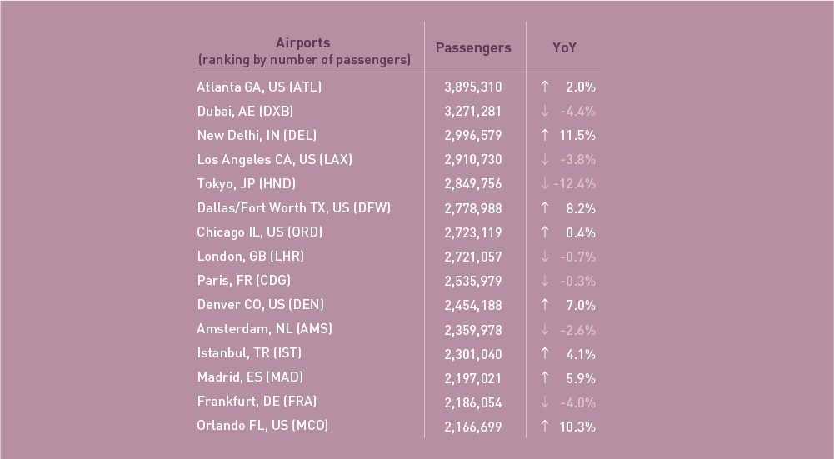The image size is (834, 459).
Task: Click the down arrow beside London's -0.7%
Action: (x=544, y=257)
